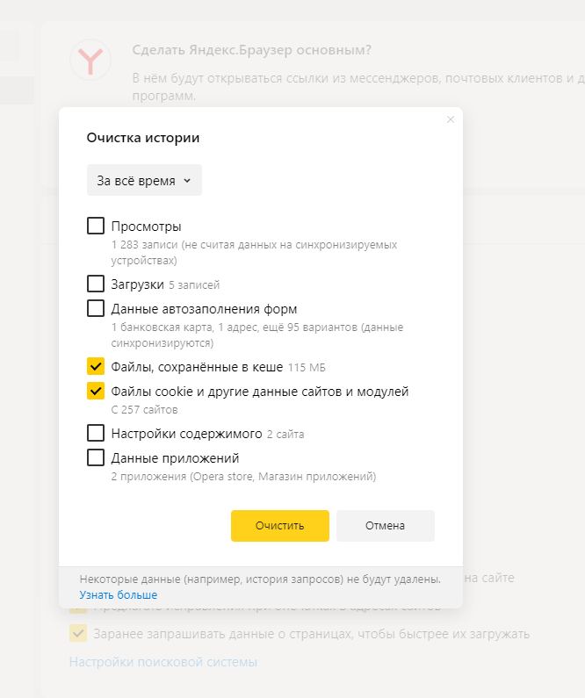The height and width of the screenshot is (698, 585).
Task: Open the За всё время dropdown
Action: pyautogui.click(x=144, y=180)
